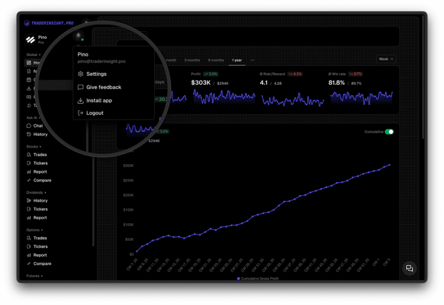Go to Tickers under Dividends
This screenshot has height=305, width=444.
coord(37,209)
